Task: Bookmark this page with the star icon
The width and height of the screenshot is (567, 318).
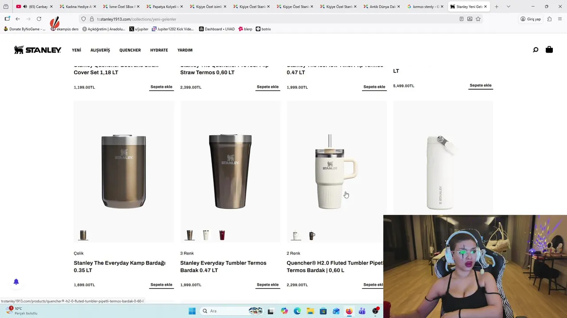Action: pos(478,19)
